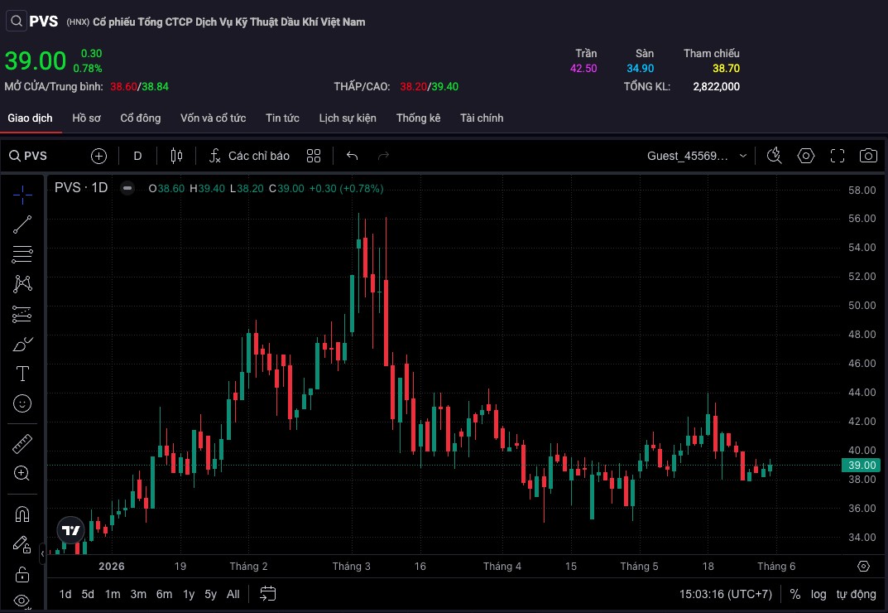Toggle tự động auto scale
The width and height of the screenshot is (888, 613).
856,594
